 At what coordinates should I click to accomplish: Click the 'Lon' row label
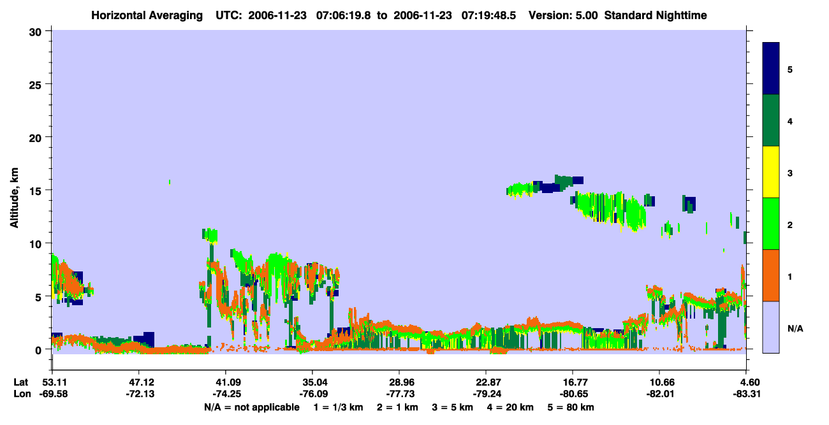coord(21,394)
